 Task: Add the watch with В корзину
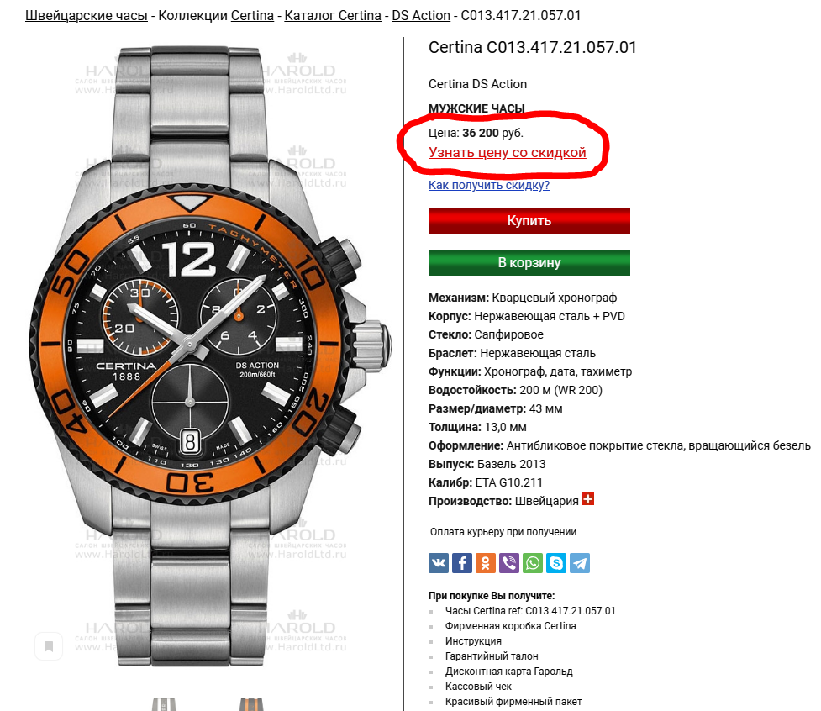coord(529,262)
